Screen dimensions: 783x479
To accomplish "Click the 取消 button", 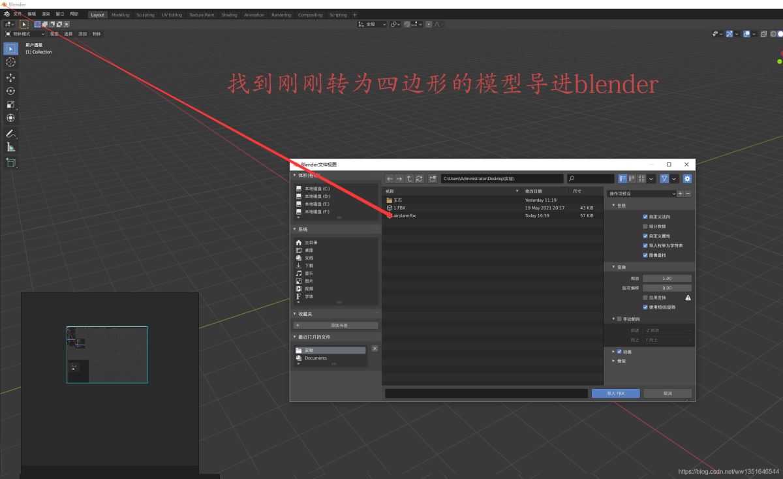I will click(x=668, y=394).
